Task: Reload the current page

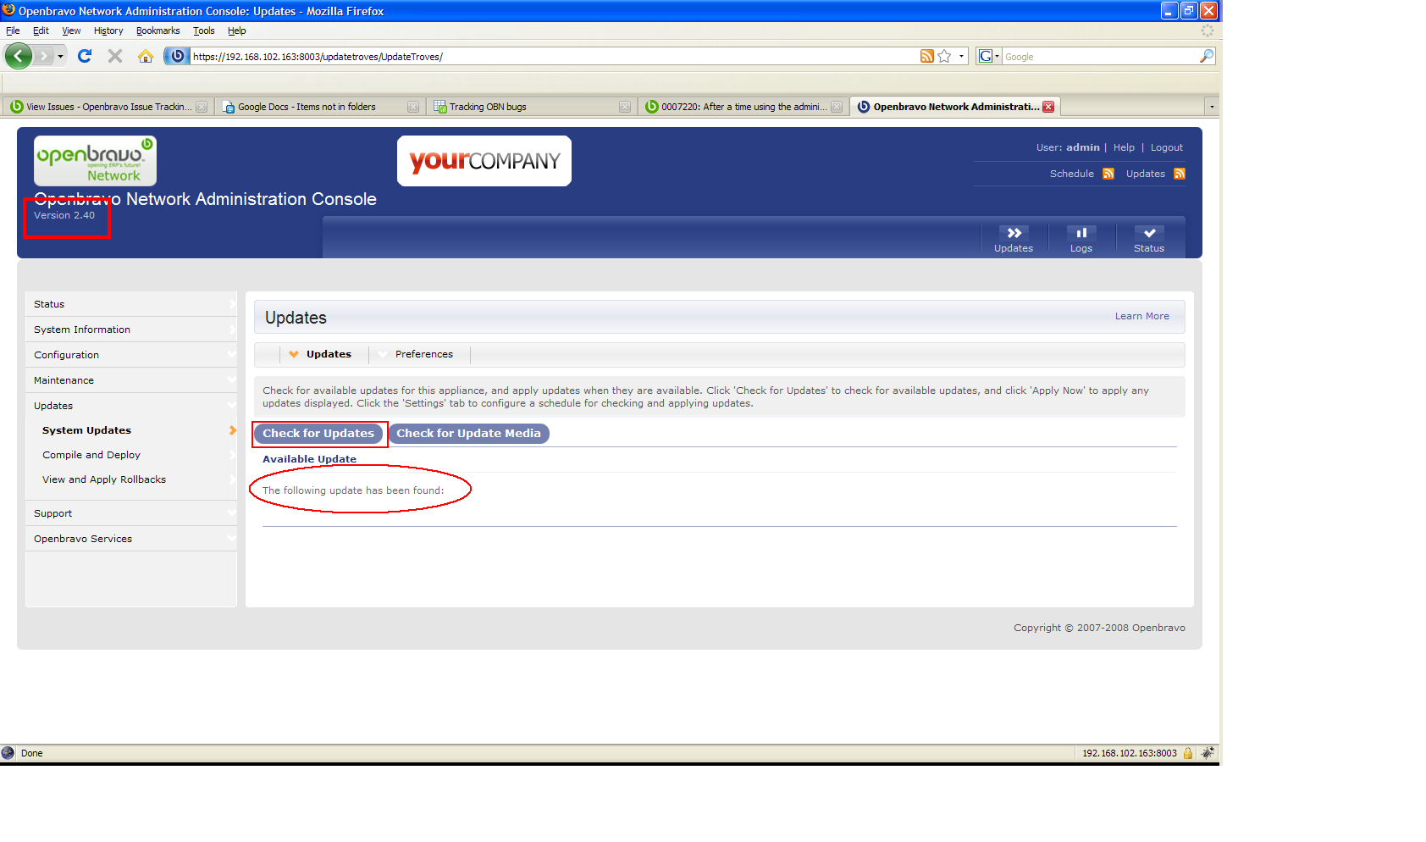Action: (85, 56)
